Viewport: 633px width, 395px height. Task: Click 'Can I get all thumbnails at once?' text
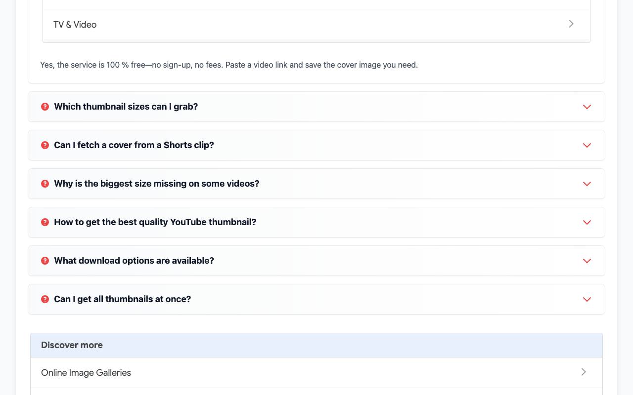click(123, 299)
